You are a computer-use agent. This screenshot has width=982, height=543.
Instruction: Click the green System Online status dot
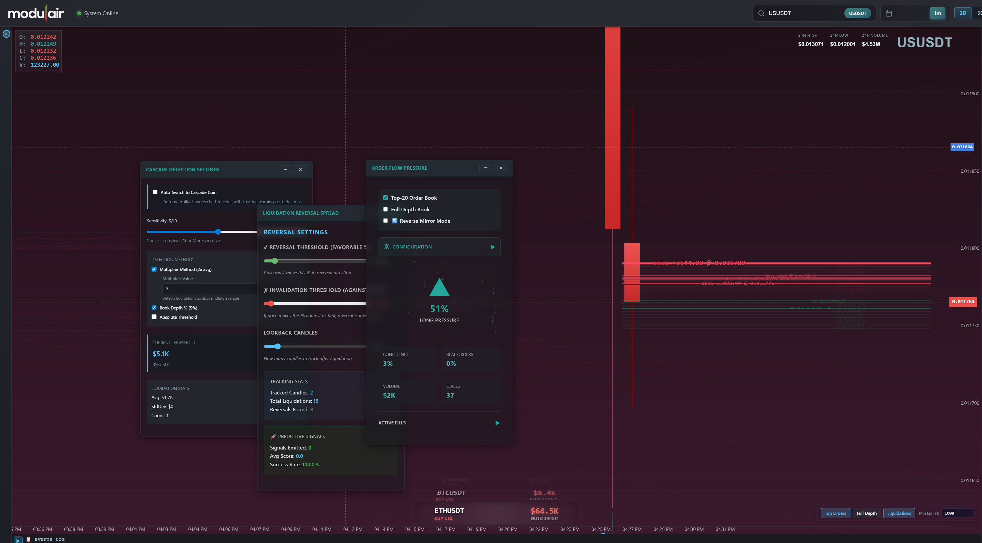pyautogui.click(x=79, y=13)
